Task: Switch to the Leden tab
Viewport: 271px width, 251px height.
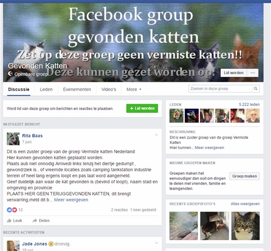Action: point(46,89)
